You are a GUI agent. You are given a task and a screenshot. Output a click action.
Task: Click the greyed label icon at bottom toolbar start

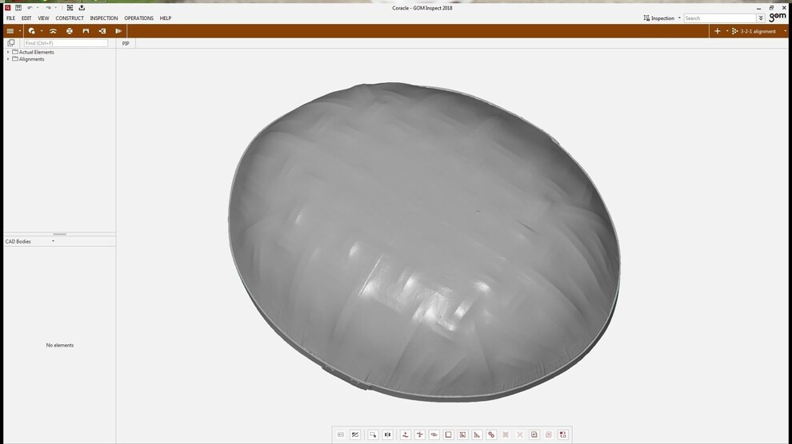341,434
